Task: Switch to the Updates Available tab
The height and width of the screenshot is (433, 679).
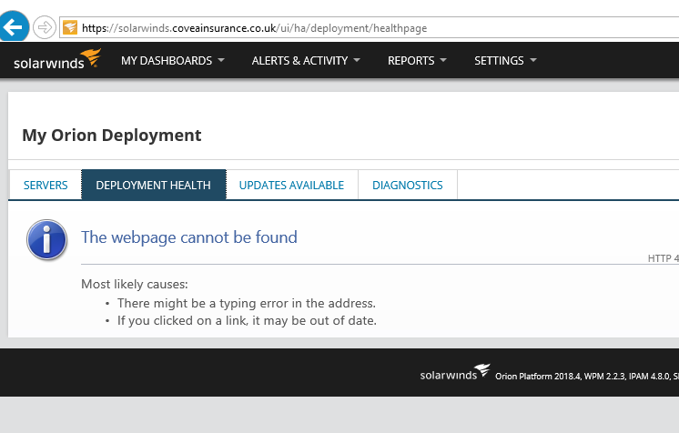Action: point(291,186)
